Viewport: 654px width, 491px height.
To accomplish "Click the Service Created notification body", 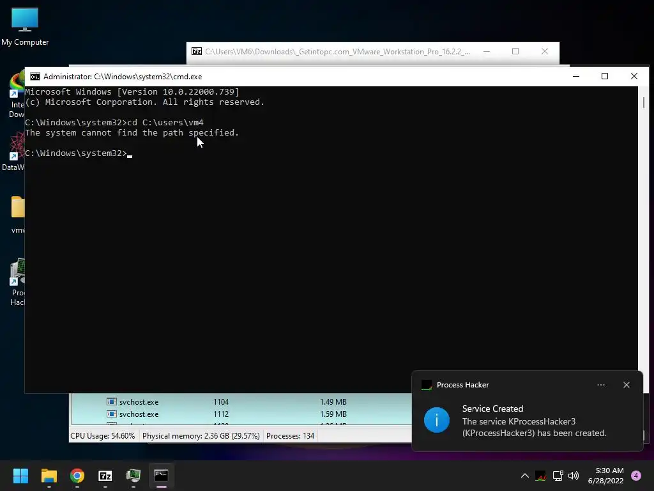I will pos(534,421).
